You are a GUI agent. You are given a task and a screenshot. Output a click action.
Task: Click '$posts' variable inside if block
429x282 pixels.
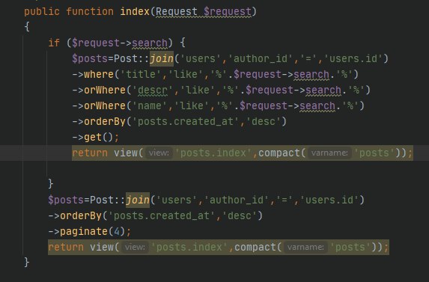click(x=90, y=58)
